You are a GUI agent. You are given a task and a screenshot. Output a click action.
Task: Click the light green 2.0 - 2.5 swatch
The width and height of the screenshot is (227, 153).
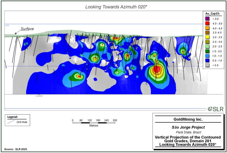click(x=207, y=47)
